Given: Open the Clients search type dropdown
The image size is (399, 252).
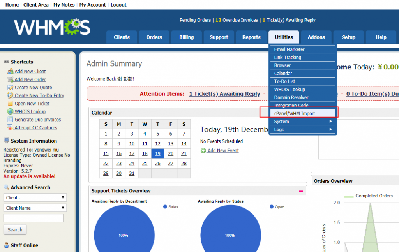Looking at the screenshot, I should click(x=35, y=197).
